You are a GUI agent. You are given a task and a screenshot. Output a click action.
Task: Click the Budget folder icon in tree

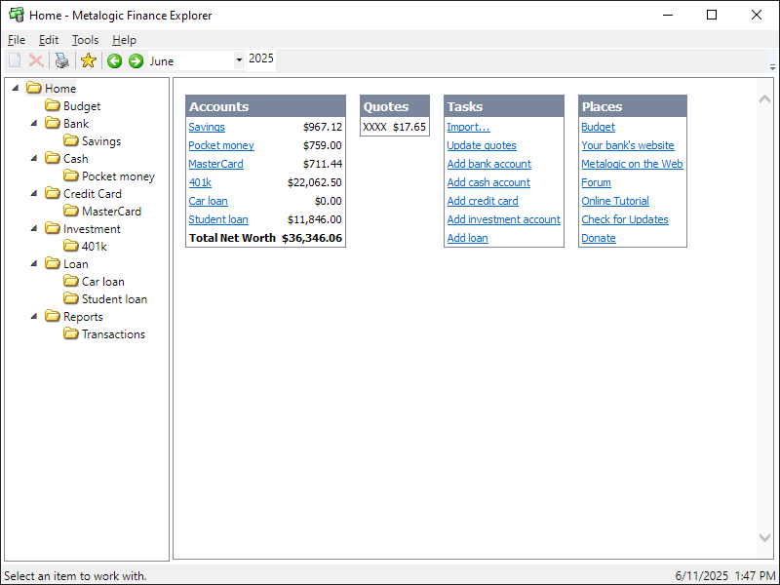[x=53, y=106]
